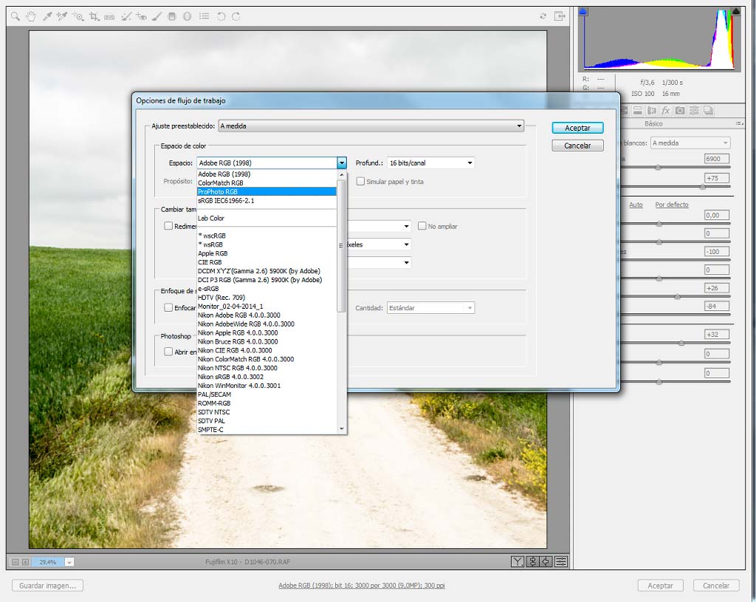This screenshot has height=602, width=756.
Task: Open the workflow options link 'Adobe RGB (1998); bit 16'
Action: coord(362,586)
